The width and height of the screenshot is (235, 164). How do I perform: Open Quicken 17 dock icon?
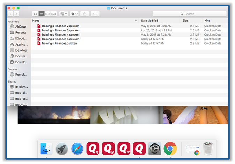pyautogui.click(x=124, y=149)
